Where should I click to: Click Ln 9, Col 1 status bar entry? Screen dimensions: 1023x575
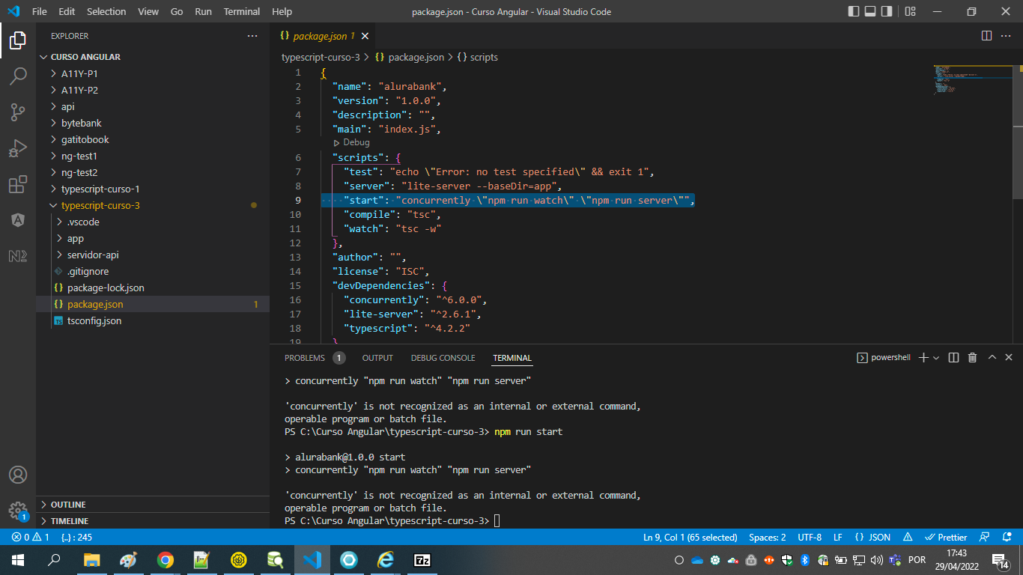pyautogui.click(x=690, y=537)
